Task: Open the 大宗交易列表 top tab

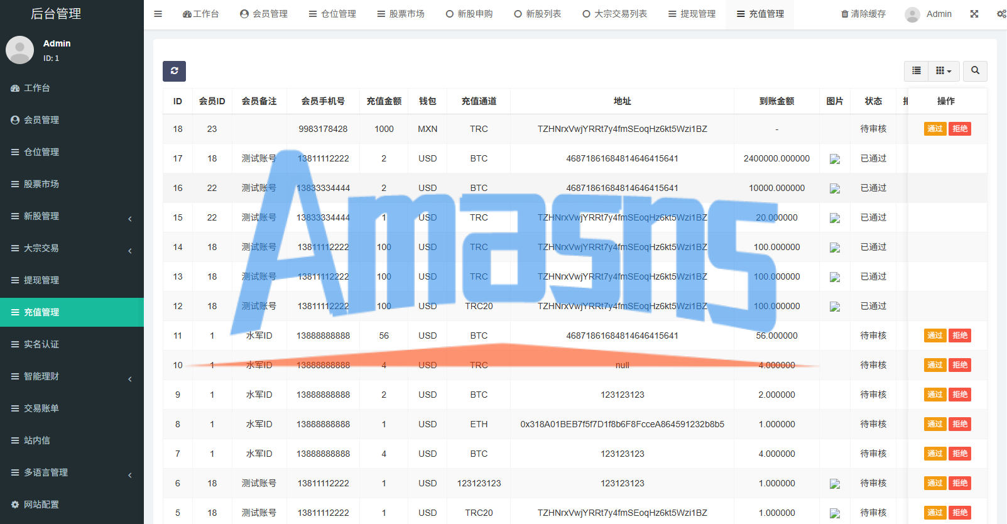Action: pos(614,14)
